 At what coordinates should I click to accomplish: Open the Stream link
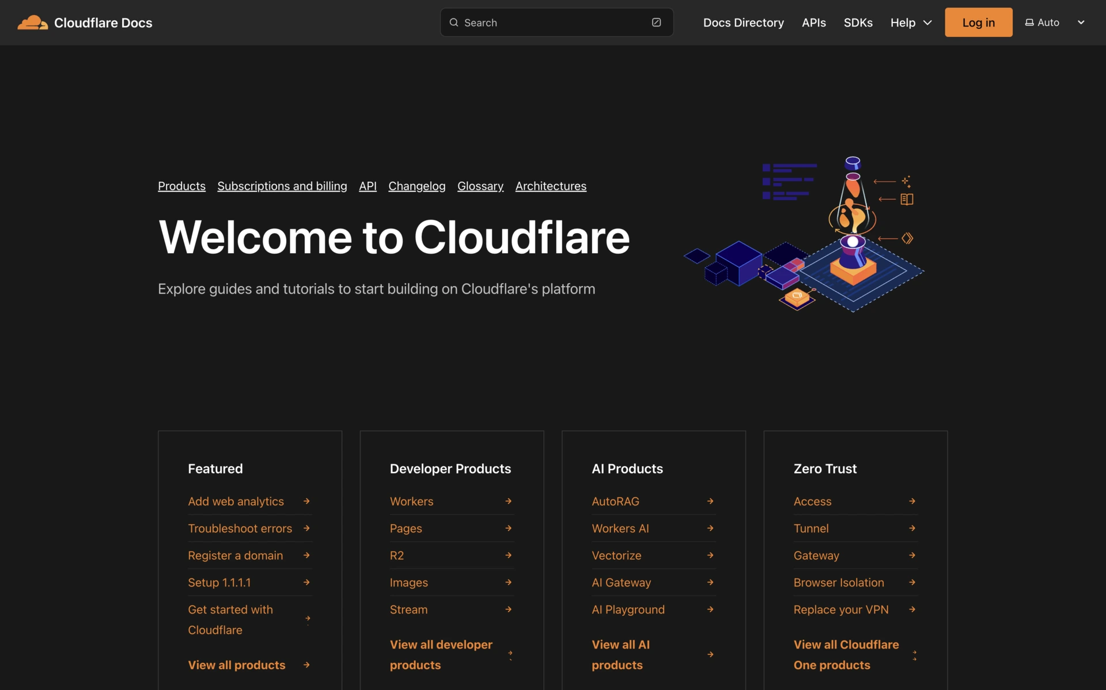pos(408,609)
